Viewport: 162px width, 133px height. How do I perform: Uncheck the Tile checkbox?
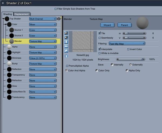point(99,33)
